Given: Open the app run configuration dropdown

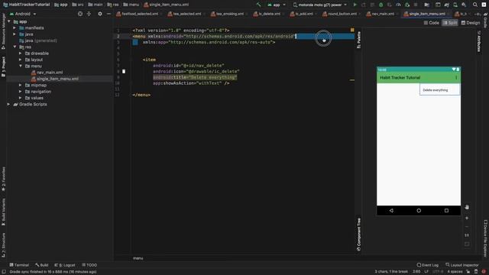Looking at the screenshot, I should (277, 5).
